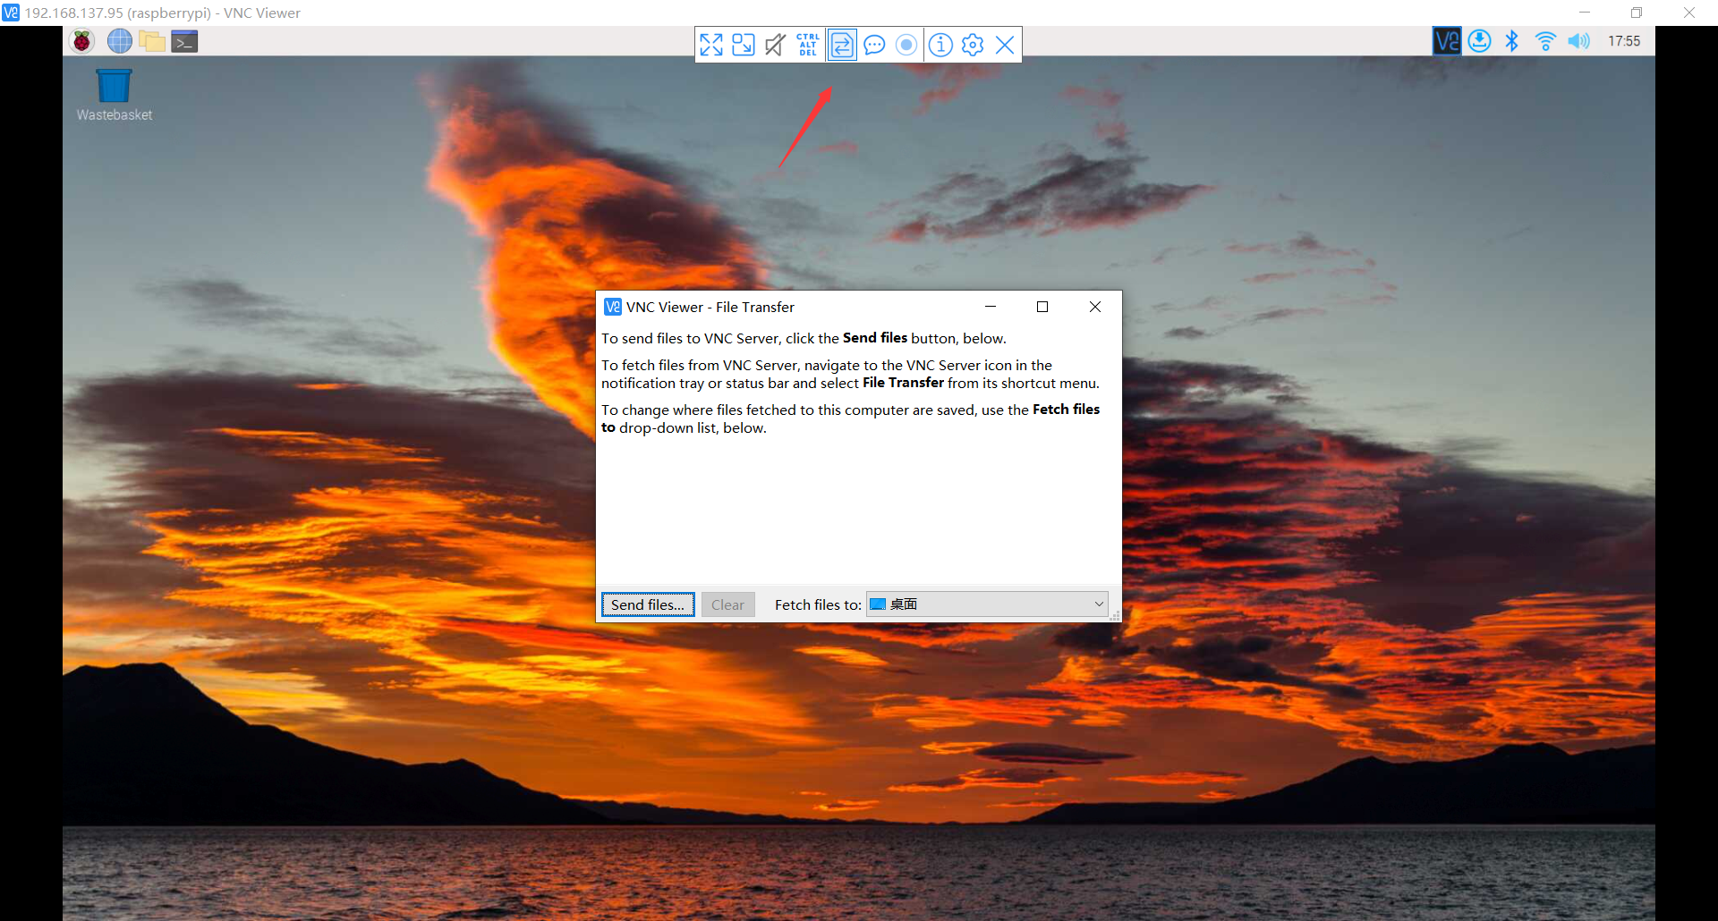Viewport: 1718px width, 921px height.
Task: Click the file transfer toolbar icon
Action: tap(842, 45)
